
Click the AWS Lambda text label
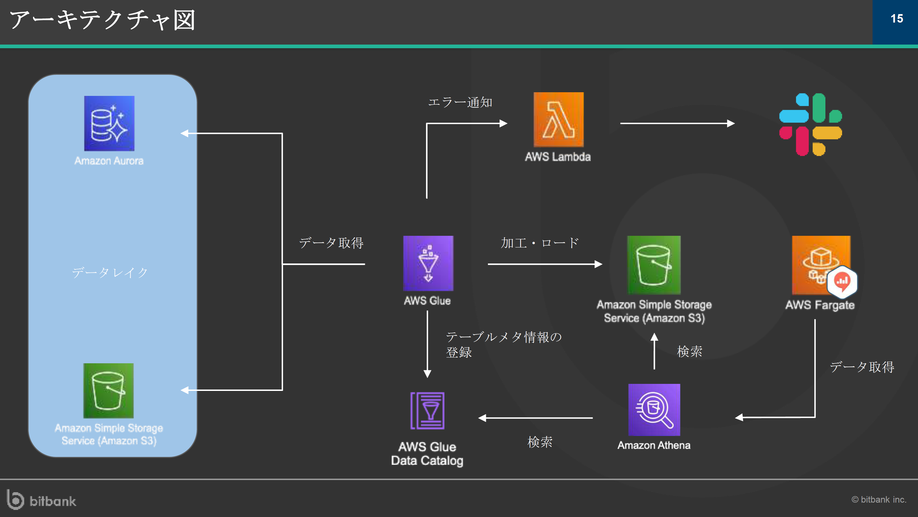(558, 157)
